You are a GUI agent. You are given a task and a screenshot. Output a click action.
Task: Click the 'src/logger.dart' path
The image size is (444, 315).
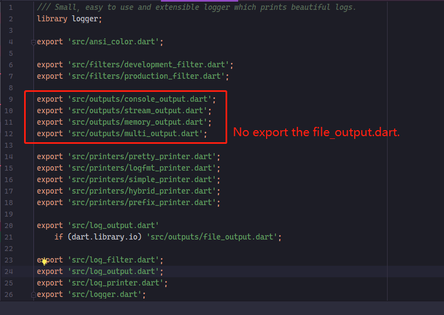coord(105,295)
